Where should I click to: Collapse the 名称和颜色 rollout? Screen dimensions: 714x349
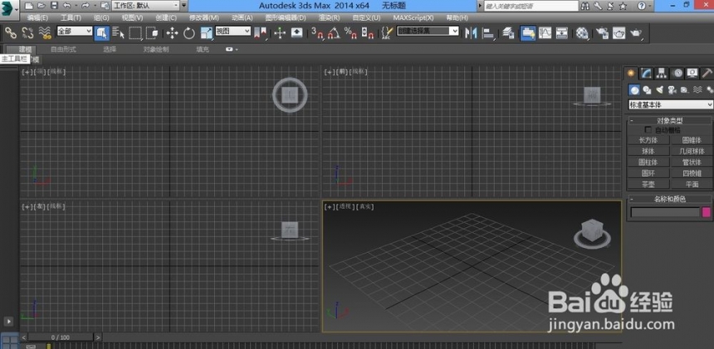[669, 199]
